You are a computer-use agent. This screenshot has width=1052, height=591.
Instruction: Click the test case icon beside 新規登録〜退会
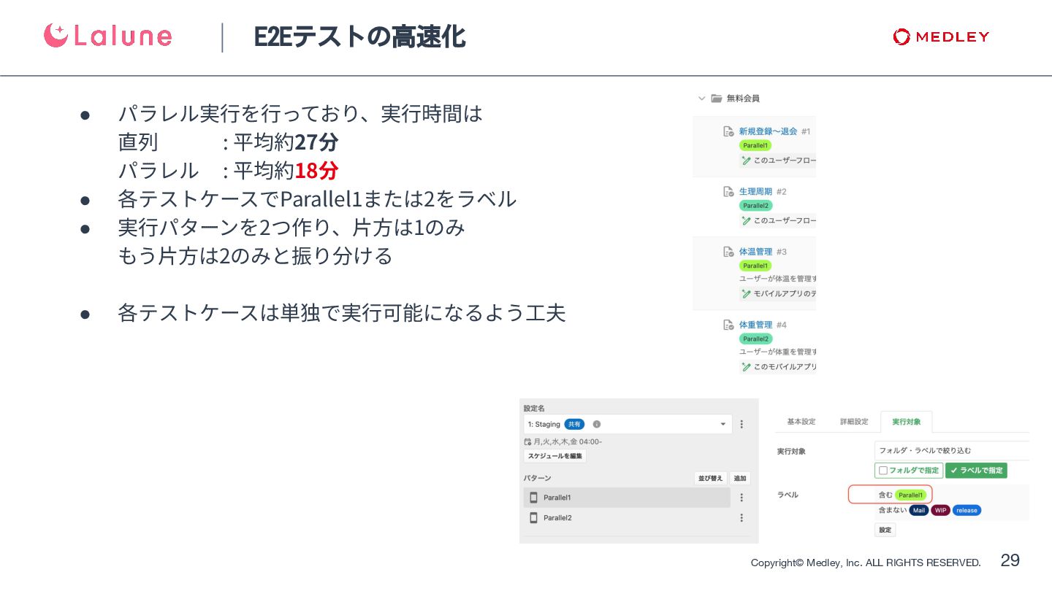(x=728, y=131)
